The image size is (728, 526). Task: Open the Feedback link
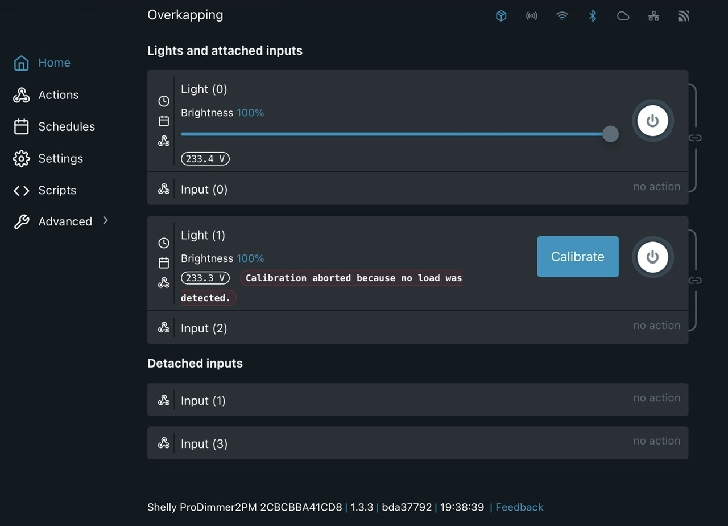pos(519,507)
